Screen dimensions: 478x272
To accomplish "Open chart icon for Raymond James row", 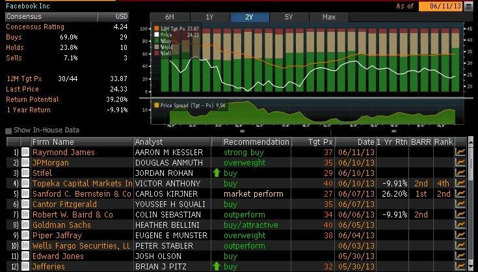I will (x=460, y=152).
